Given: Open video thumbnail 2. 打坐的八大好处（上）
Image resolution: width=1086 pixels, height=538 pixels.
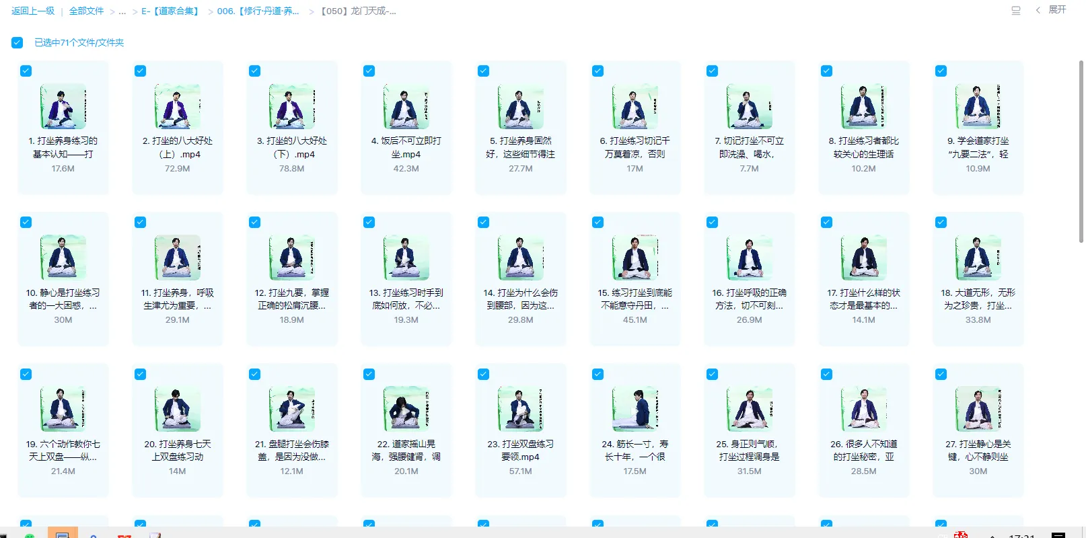Looking at the screenshot, I should pyautogui.click(x=178, y=106).
